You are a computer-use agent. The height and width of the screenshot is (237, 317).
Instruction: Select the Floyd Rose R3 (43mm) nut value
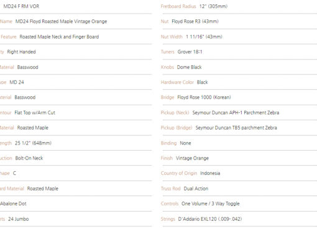tap(195, 22)
